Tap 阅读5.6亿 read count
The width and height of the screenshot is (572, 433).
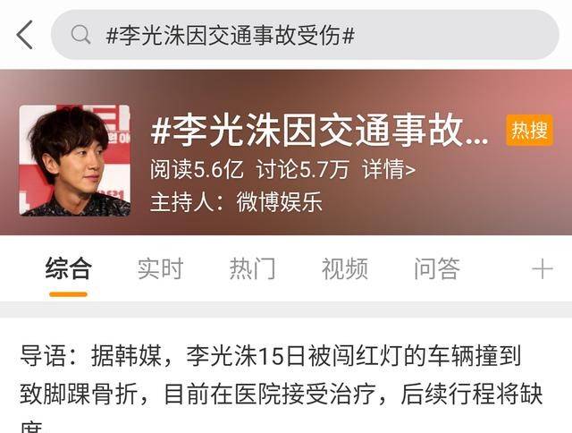197,169
